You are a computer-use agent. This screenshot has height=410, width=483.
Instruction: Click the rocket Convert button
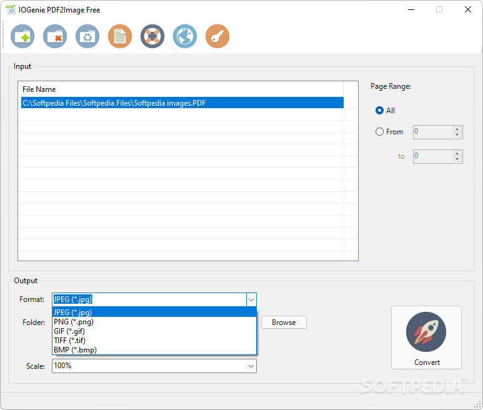(426, 337)
